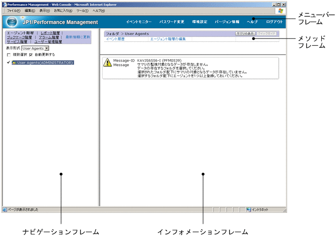This screenshot has width=336, height=238.
Task: Switch to the エージェント階層 tab
Action: [20, 33]
